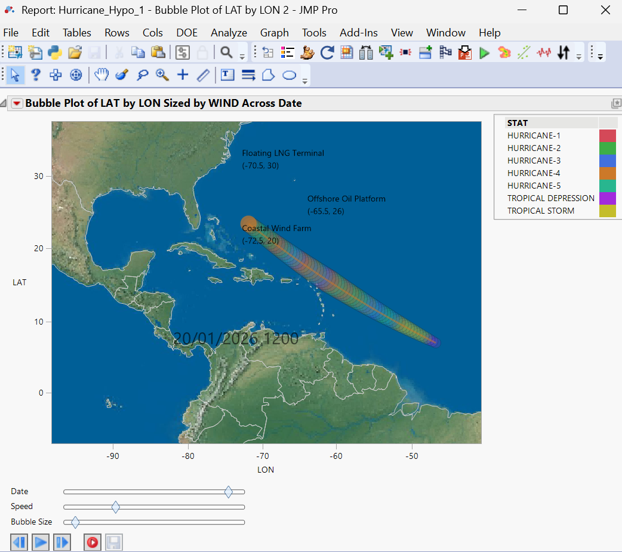Screen dimensions: 622x552
Task: Open the Tables menu
Action: [x=77, y=32]
